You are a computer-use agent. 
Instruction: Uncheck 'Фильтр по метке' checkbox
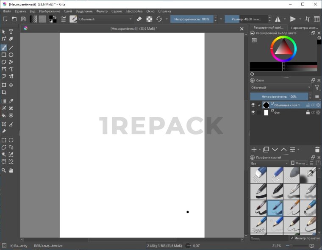(x=292, y=238)
